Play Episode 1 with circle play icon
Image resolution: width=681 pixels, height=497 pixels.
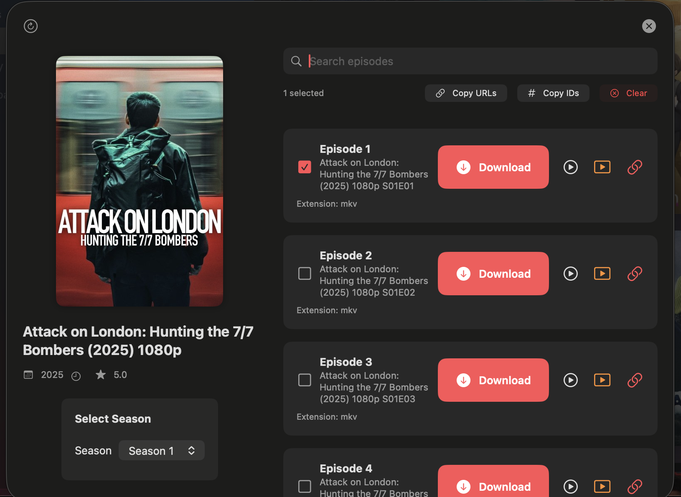tap(571, 167)
